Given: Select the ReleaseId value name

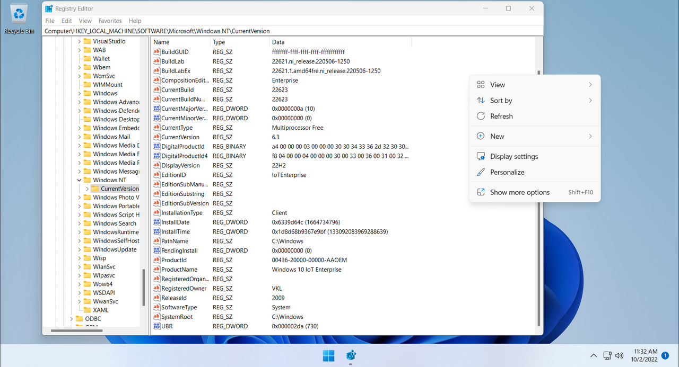Looking at the screenshot, I should (x=174, y=298).
